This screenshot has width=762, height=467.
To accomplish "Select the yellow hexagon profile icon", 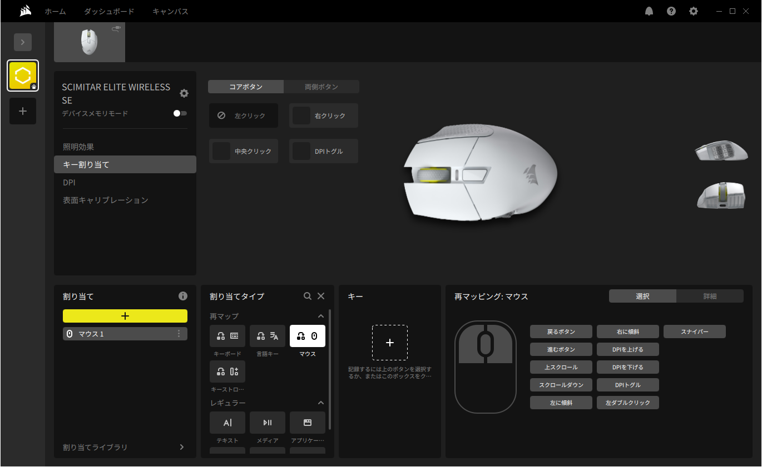I will pyautogui.click(x=23, y=76).
